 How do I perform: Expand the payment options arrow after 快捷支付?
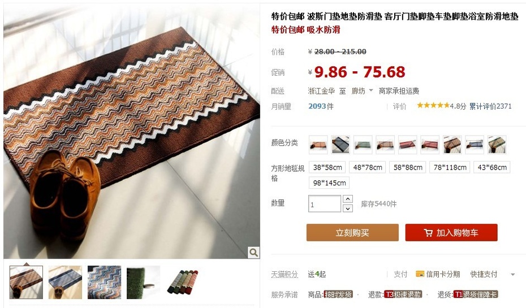point(512,275)
